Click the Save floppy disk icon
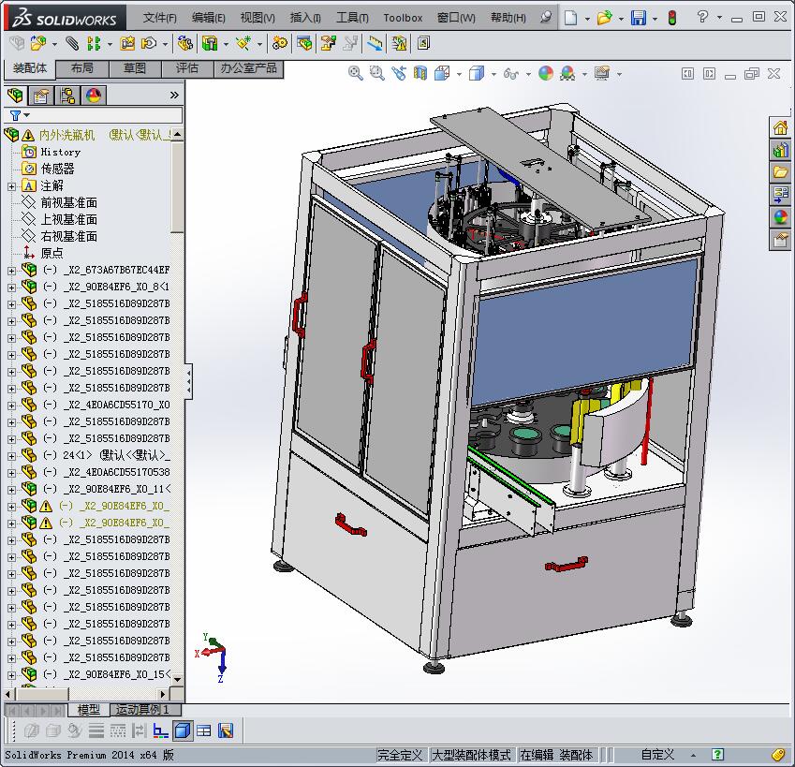The image size is (795, 767). point(639,18)
